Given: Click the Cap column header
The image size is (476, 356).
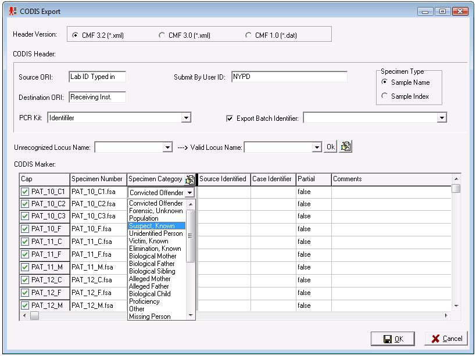Looking at the screenshot, I should coord(45,179).
